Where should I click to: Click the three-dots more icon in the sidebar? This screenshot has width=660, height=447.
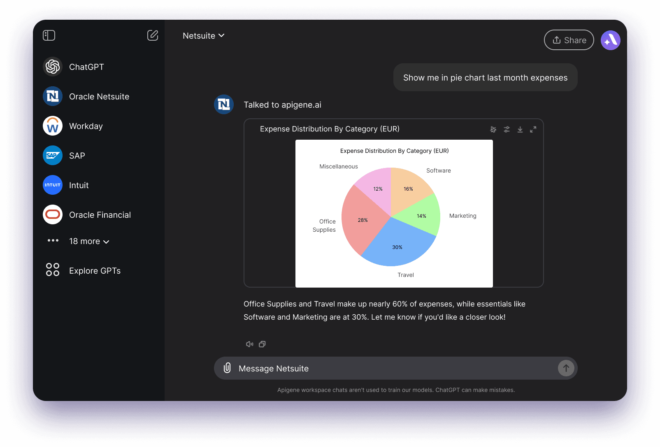click(x=53, y=241)
